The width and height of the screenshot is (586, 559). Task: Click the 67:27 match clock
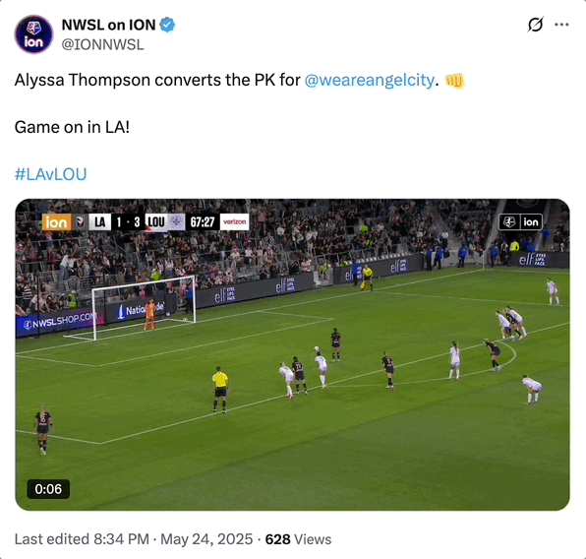pyautogui.click(x=203, y=222)
